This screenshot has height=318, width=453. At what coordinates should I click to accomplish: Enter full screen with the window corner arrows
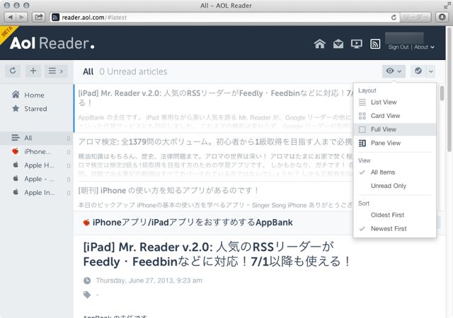(x=447, y=6)
